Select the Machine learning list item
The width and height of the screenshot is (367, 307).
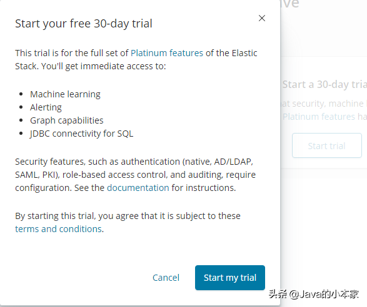click(65, 94)
